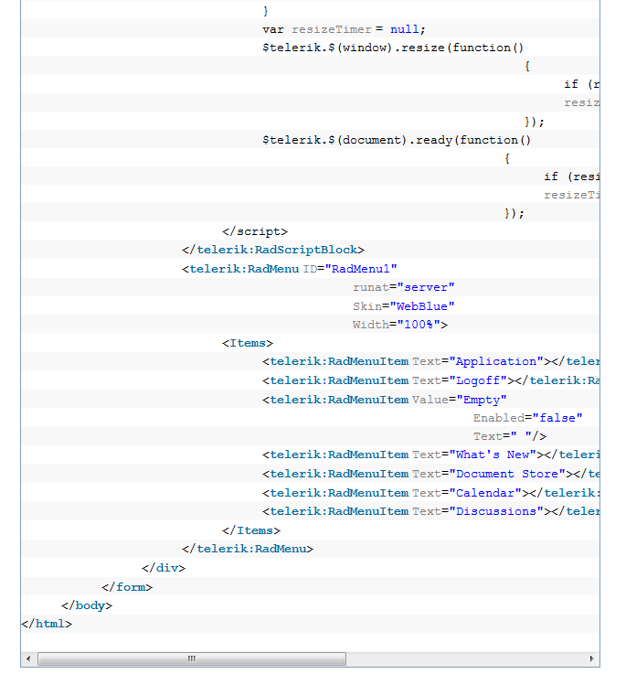This screenshot has width=626, height=674.
Task: Click the 'if (resi' line under document ready
Action: [x=571, y=177]
